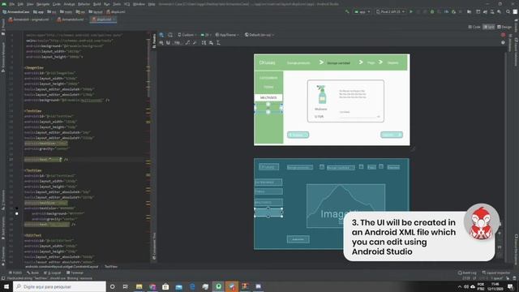This screenshot has width=519, height=292.
Task: Open the Build menu
Action: 97,4
